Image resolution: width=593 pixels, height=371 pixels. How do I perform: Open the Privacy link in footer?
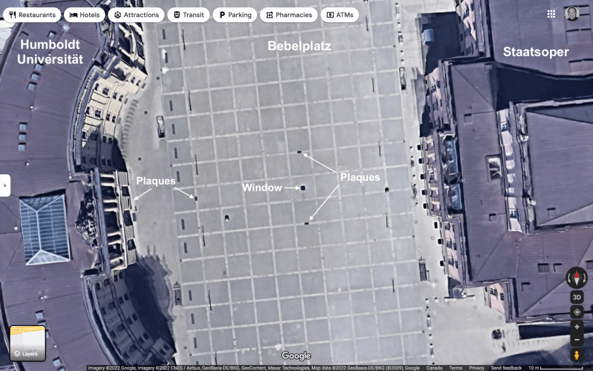476,368
